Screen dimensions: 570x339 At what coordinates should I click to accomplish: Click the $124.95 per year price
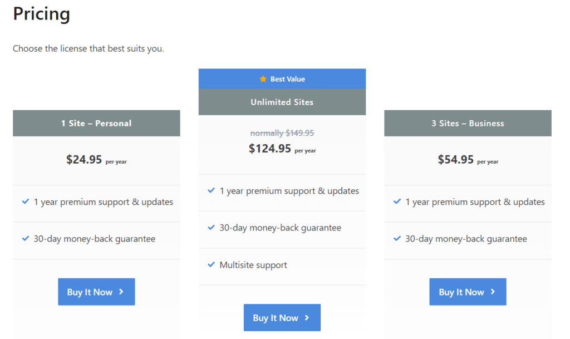coord(282,149)
